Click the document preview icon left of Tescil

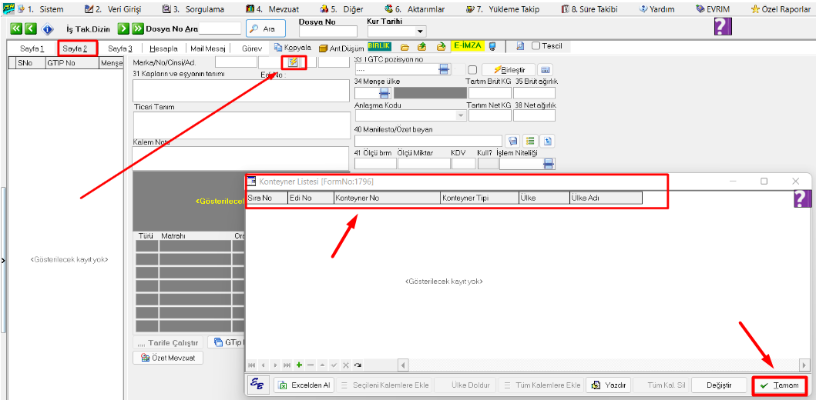pos(520,46)
